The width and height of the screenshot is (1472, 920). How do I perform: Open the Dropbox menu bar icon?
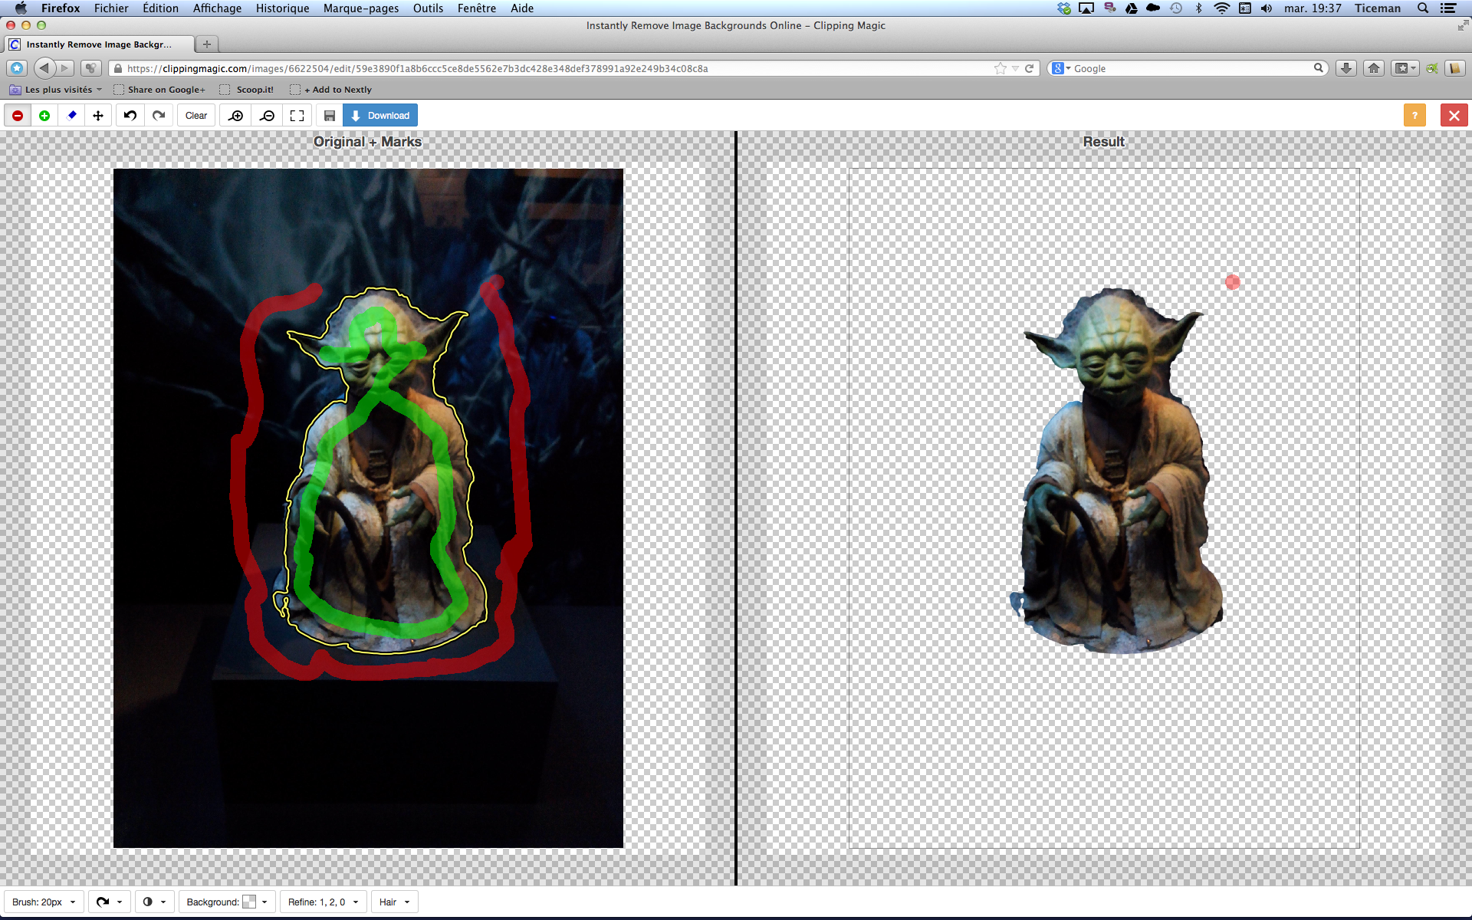(x=1064, y=8)
